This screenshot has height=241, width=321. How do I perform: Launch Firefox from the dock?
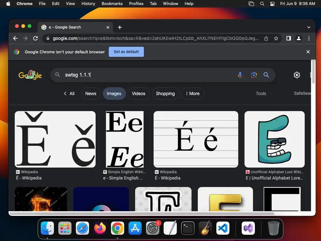point(100,228)
